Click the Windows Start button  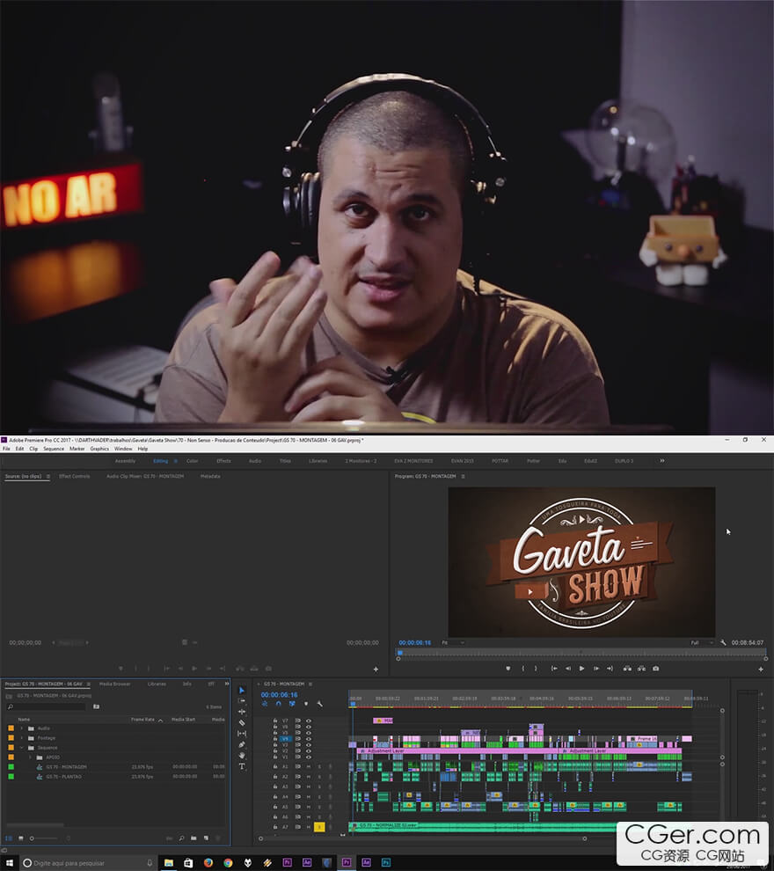pyautogui.click(x=10, y=862)
